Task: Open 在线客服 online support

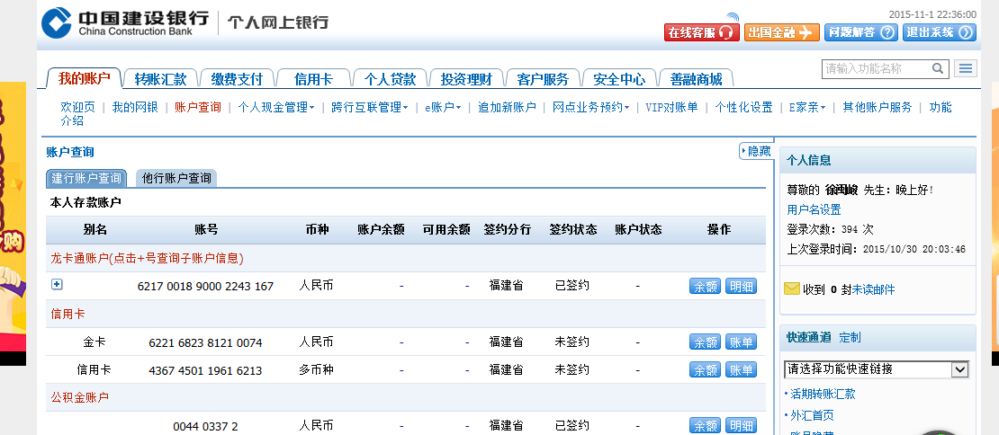Action: pyautogui.click(x=701, y=32)
